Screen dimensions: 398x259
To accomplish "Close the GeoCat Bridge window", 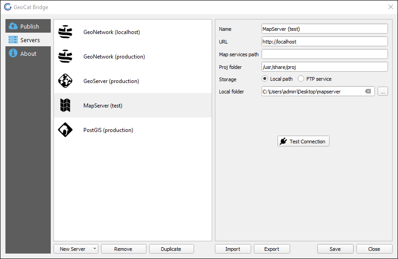I will [390, 7].
